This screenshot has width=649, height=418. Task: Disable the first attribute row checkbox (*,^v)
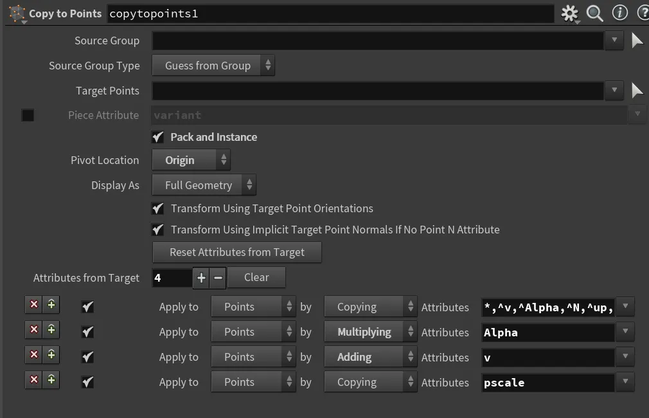(87, 307)
